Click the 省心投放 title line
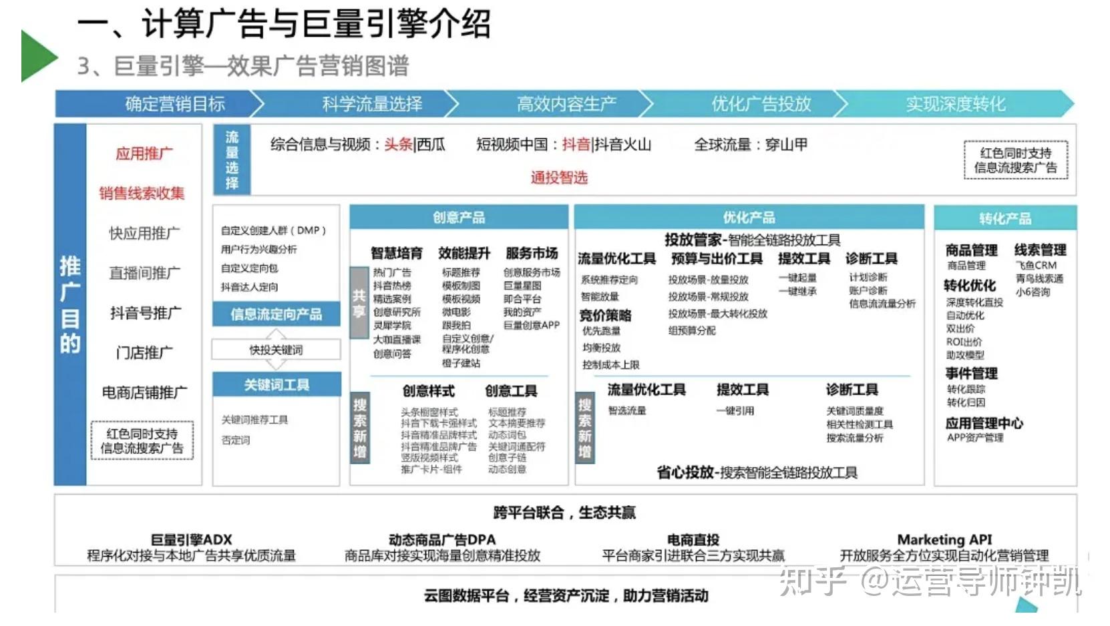The height and width of the screenshot is (626, 1110). click(757, 473)
